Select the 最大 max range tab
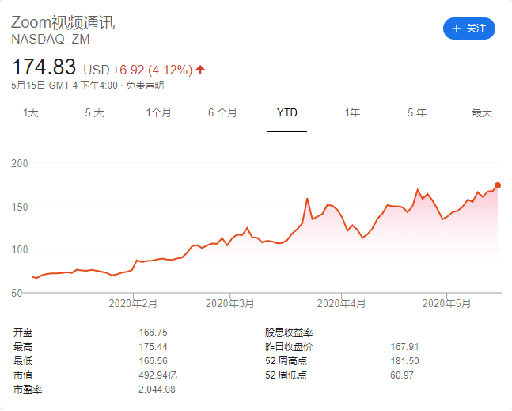 (482, 112)
